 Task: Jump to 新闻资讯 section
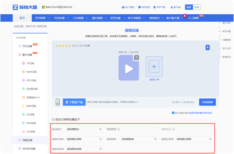point(226,57)
